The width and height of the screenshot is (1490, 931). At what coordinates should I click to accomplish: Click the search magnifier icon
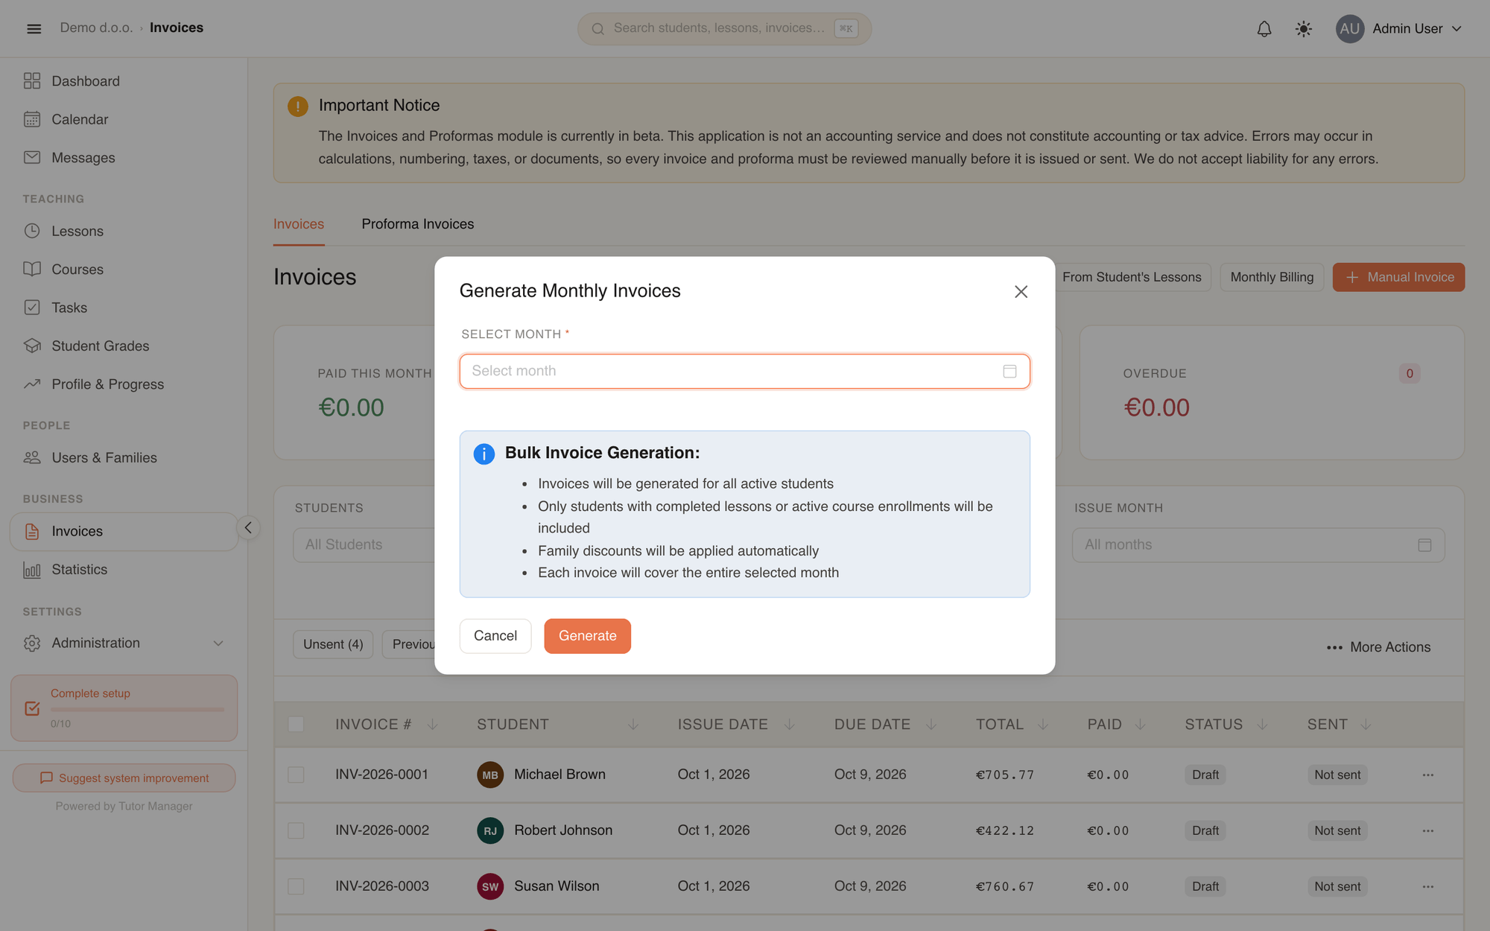(x=597, y=29)
